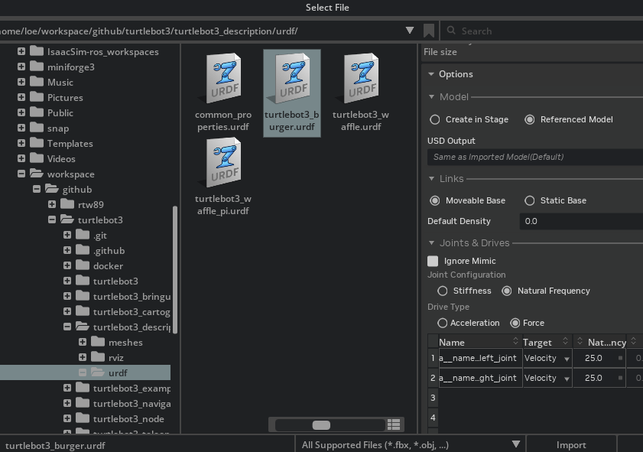The height and width of the screenshot is (452, 643).
Task: Select Natural Frequency radio button
Action: point(507,291)
